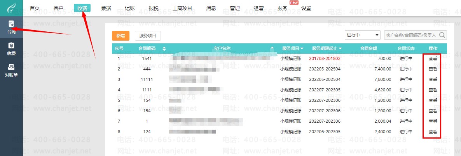Switch to the 票据 menu
This screenshot has height=156, width=461.
tap(106, 8)
